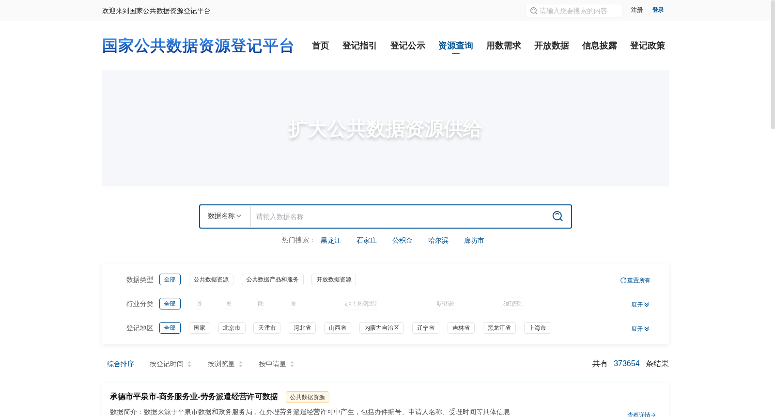This screenshot has width=775, height=417.
Task: Filter region by 吉林省
Action: 461,328
